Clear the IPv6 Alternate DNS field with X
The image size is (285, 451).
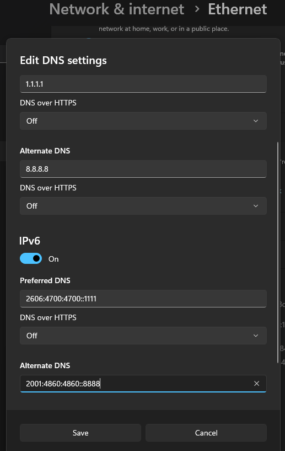tap(256, 384)
